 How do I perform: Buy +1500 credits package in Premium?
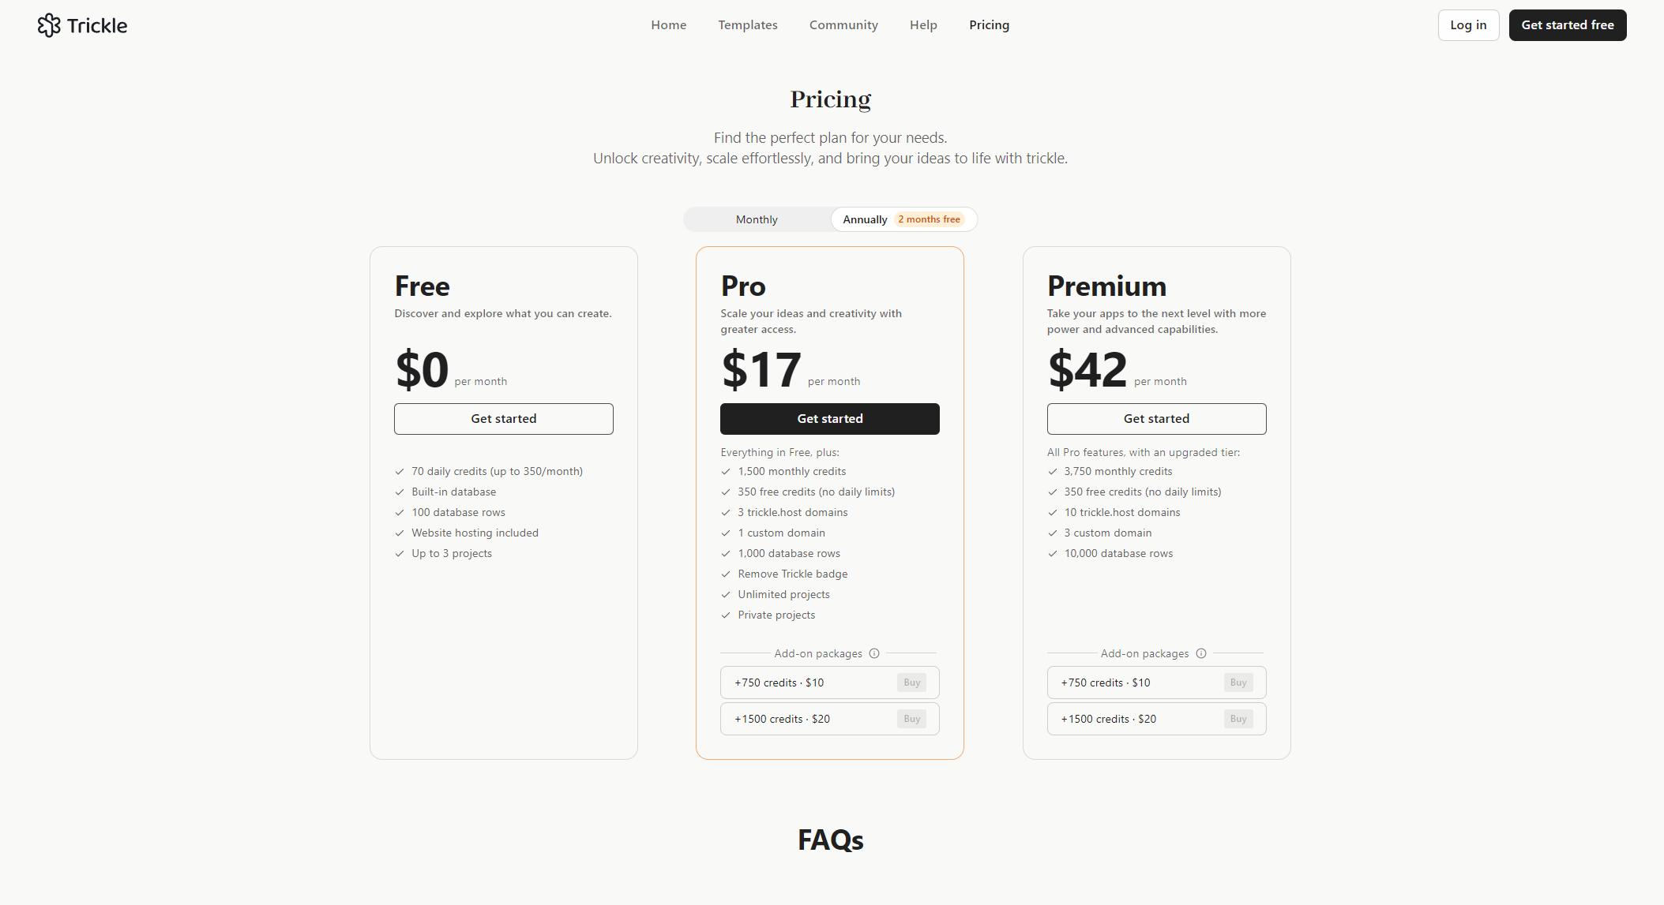point(1238,719)
